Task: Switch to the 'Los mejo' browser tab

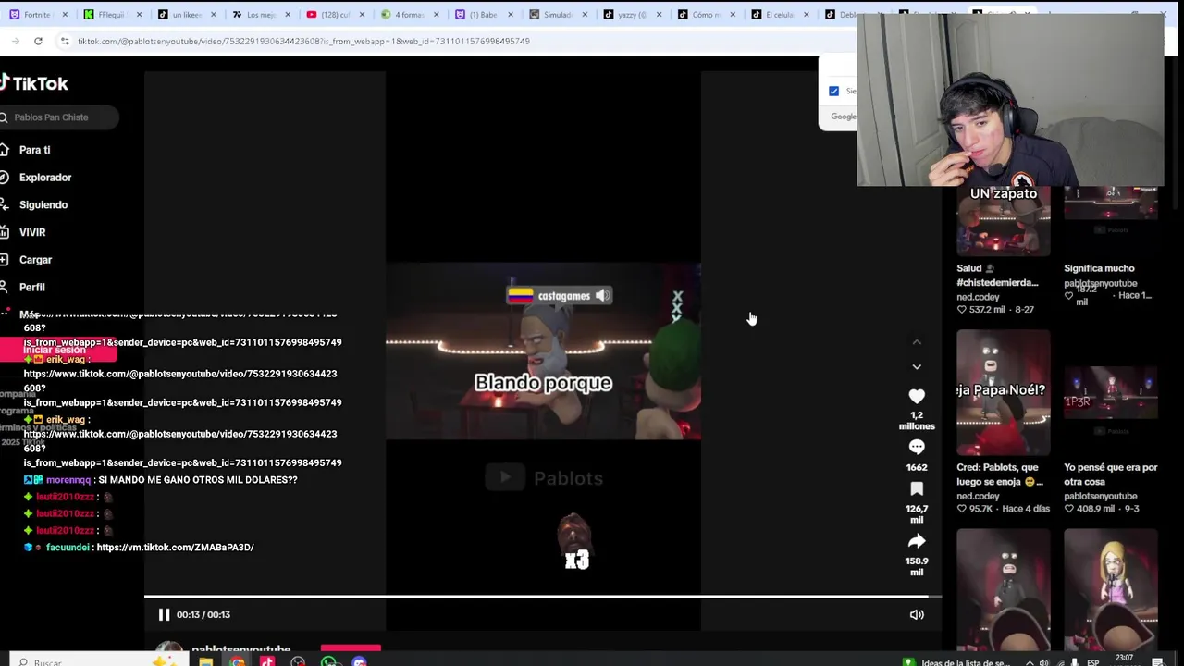Action: click(x=260, y=15)
